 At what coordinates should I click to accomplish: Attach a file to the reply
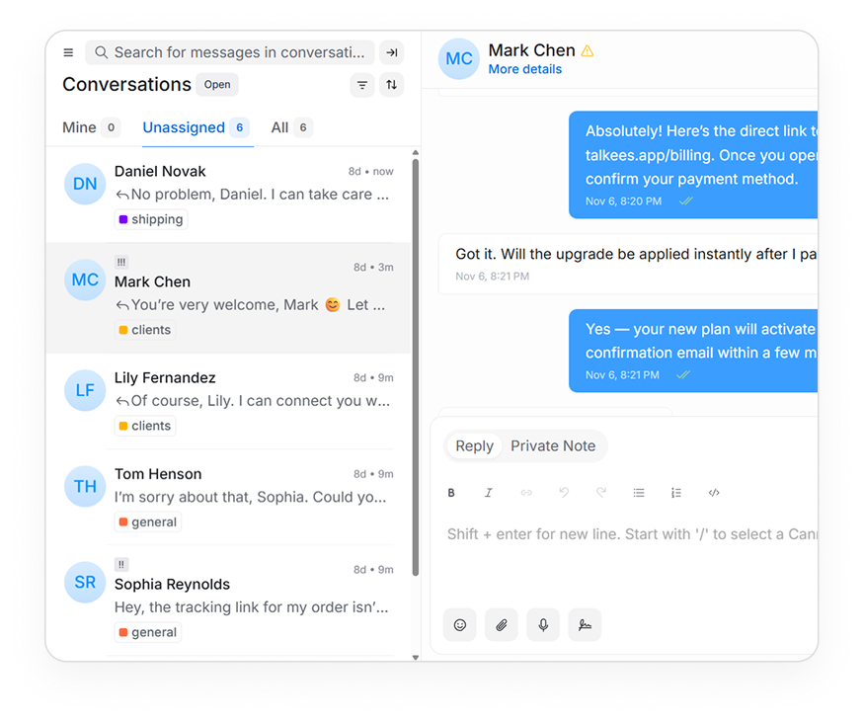pyautogui.click(x=501, y=624)
